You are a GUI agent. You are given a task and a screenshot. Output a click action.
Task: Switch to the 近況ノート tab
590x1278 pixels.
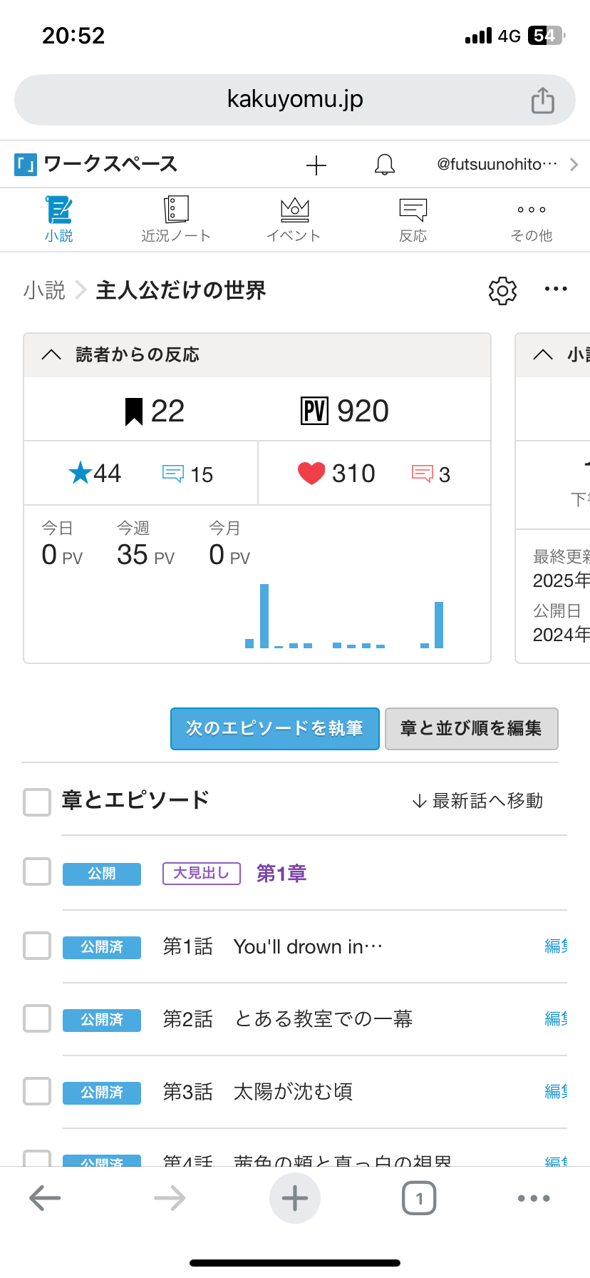pyautogui.click(x=176, y=220)
